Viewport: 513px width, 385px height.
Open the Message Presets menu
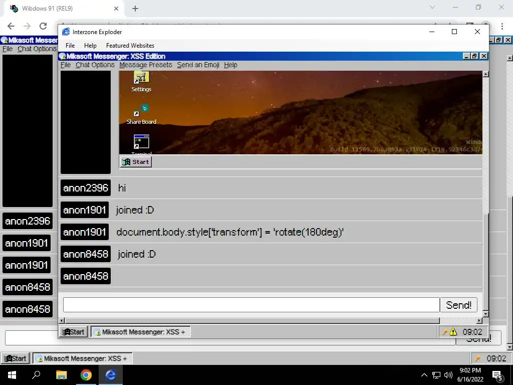146,65
